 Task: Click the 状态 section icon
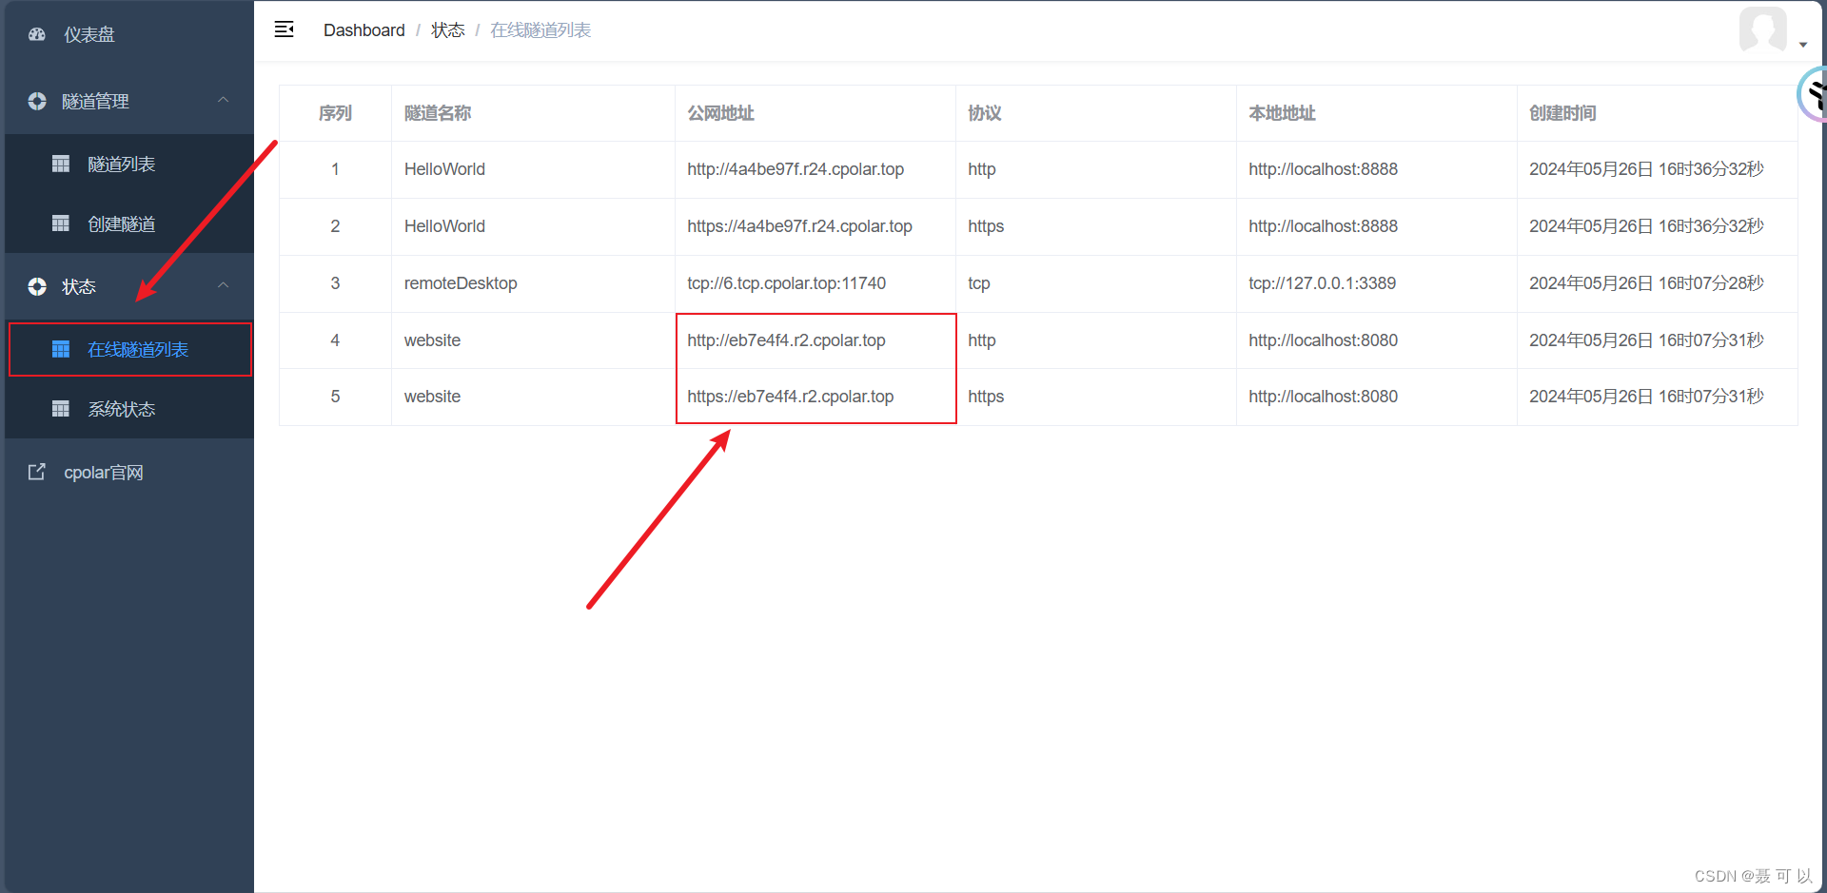point(37,286)
